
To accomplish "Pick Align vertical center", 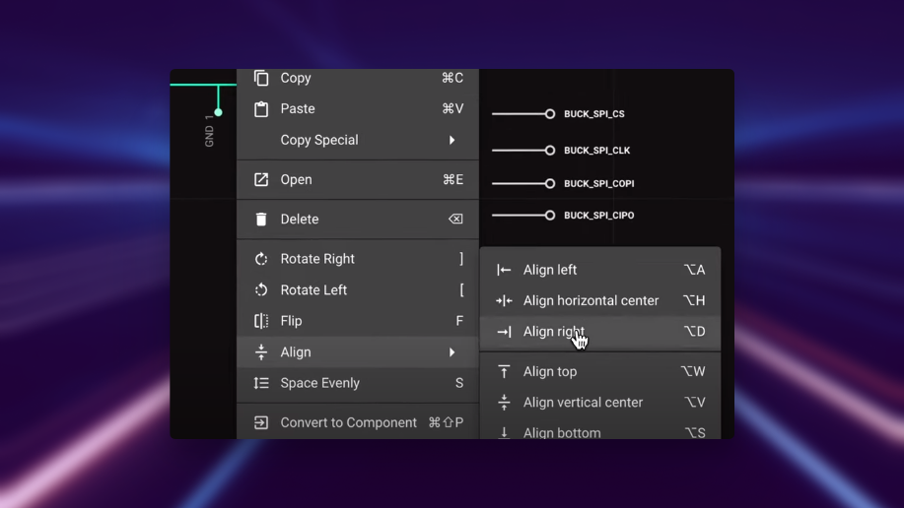I will tap(583, 403).
